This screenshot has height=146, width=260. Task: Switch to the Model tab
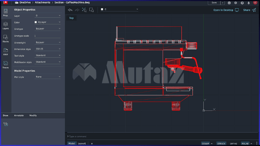point(72,143)
